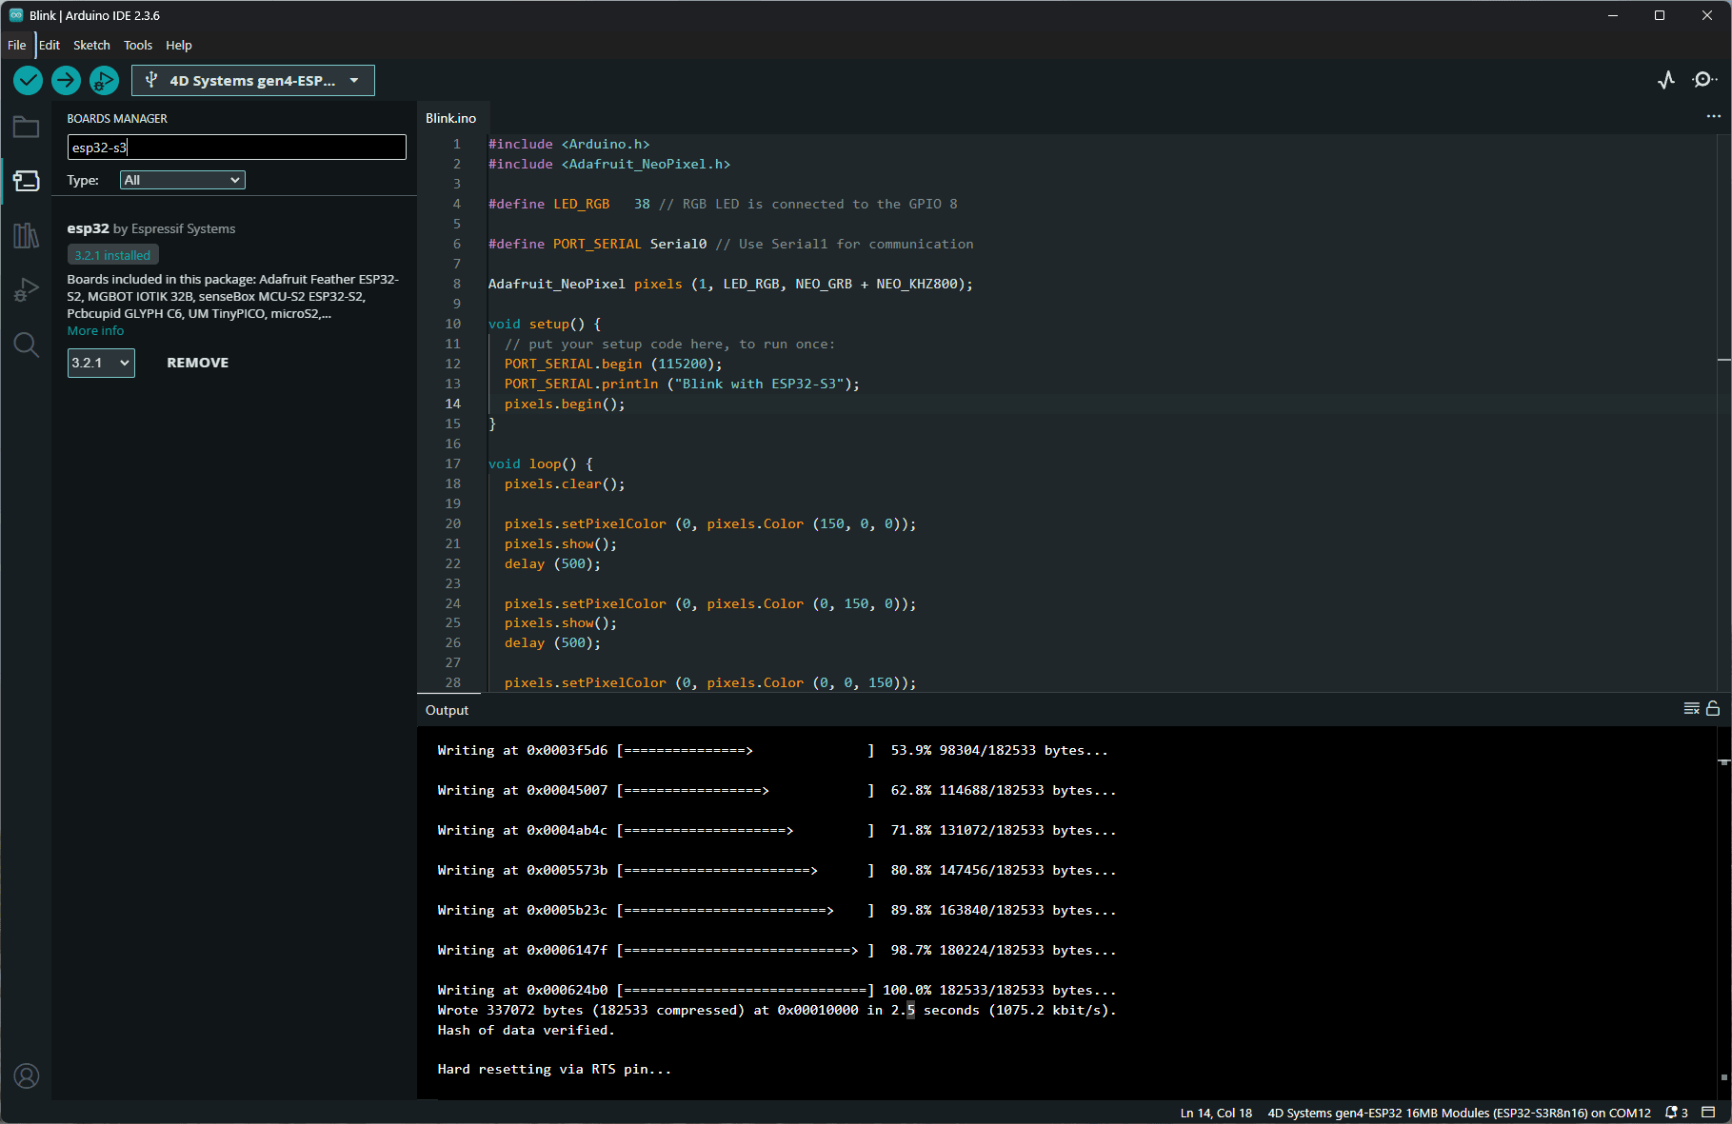Click the editor three-dots more options
The width and height of the screenshot is (1732, 1124).
point(1713,116)
